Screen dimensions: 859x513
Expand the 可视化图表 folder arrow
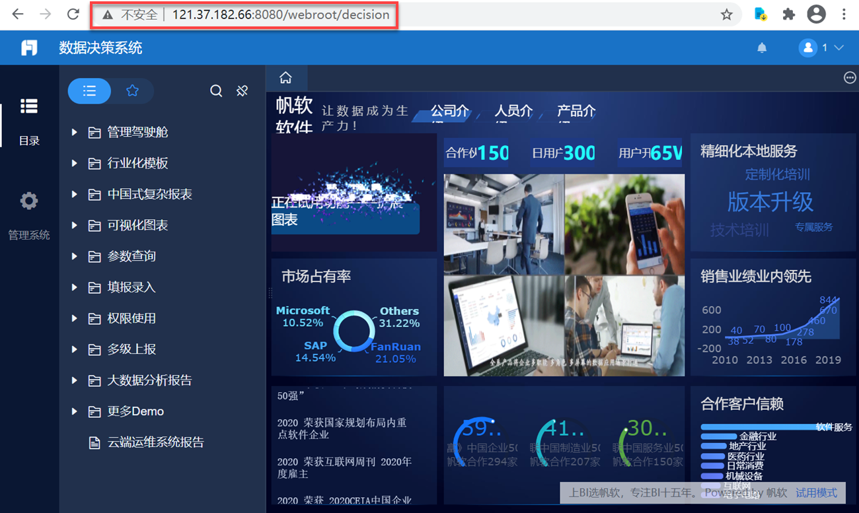click(x=75, y=226)
